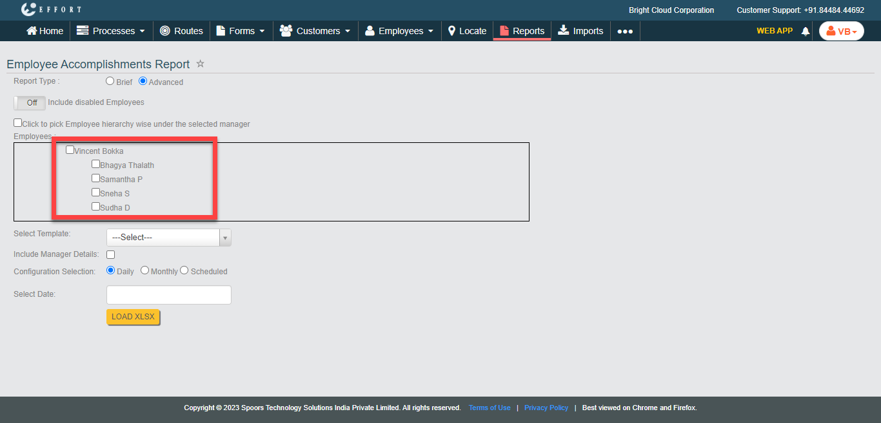Click the Select Date input field

168,295
